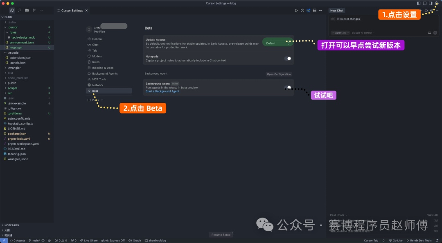The image size is (442, 243).
Task: Open the timeline history icon in the editor toolbar
Action: (x=302, y=10)
